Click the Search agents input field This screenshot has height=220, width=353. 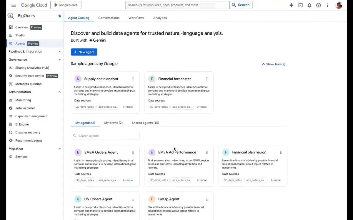click(x=105, y=136)
